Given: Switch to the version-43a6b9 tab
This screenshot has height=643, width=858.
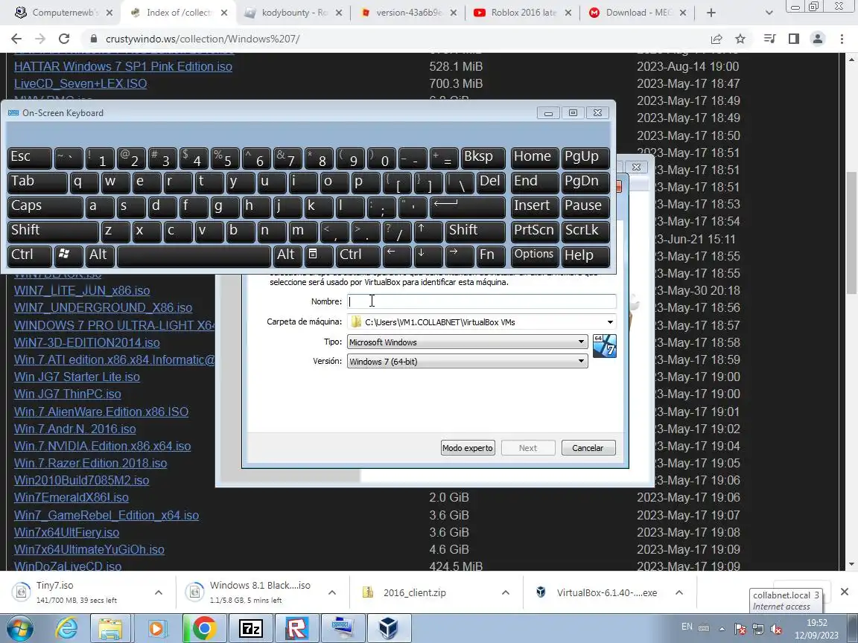Looking at the screenshot, I should tap(410, 13).
